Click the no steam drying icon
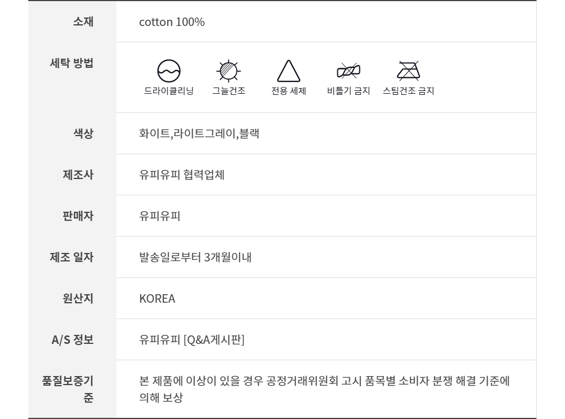565x419 pixels. tap(408, 71)
